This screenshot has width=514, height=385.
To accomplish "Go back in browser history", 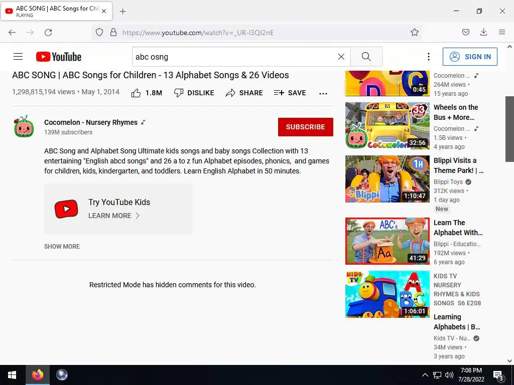I will click(12, 33).
